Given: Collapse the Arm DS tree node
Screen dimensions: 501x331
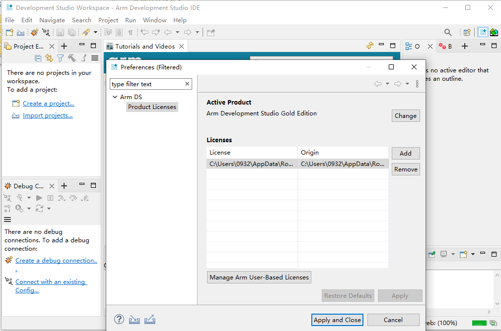Looking at the screenshot, I should pos(115,97).
